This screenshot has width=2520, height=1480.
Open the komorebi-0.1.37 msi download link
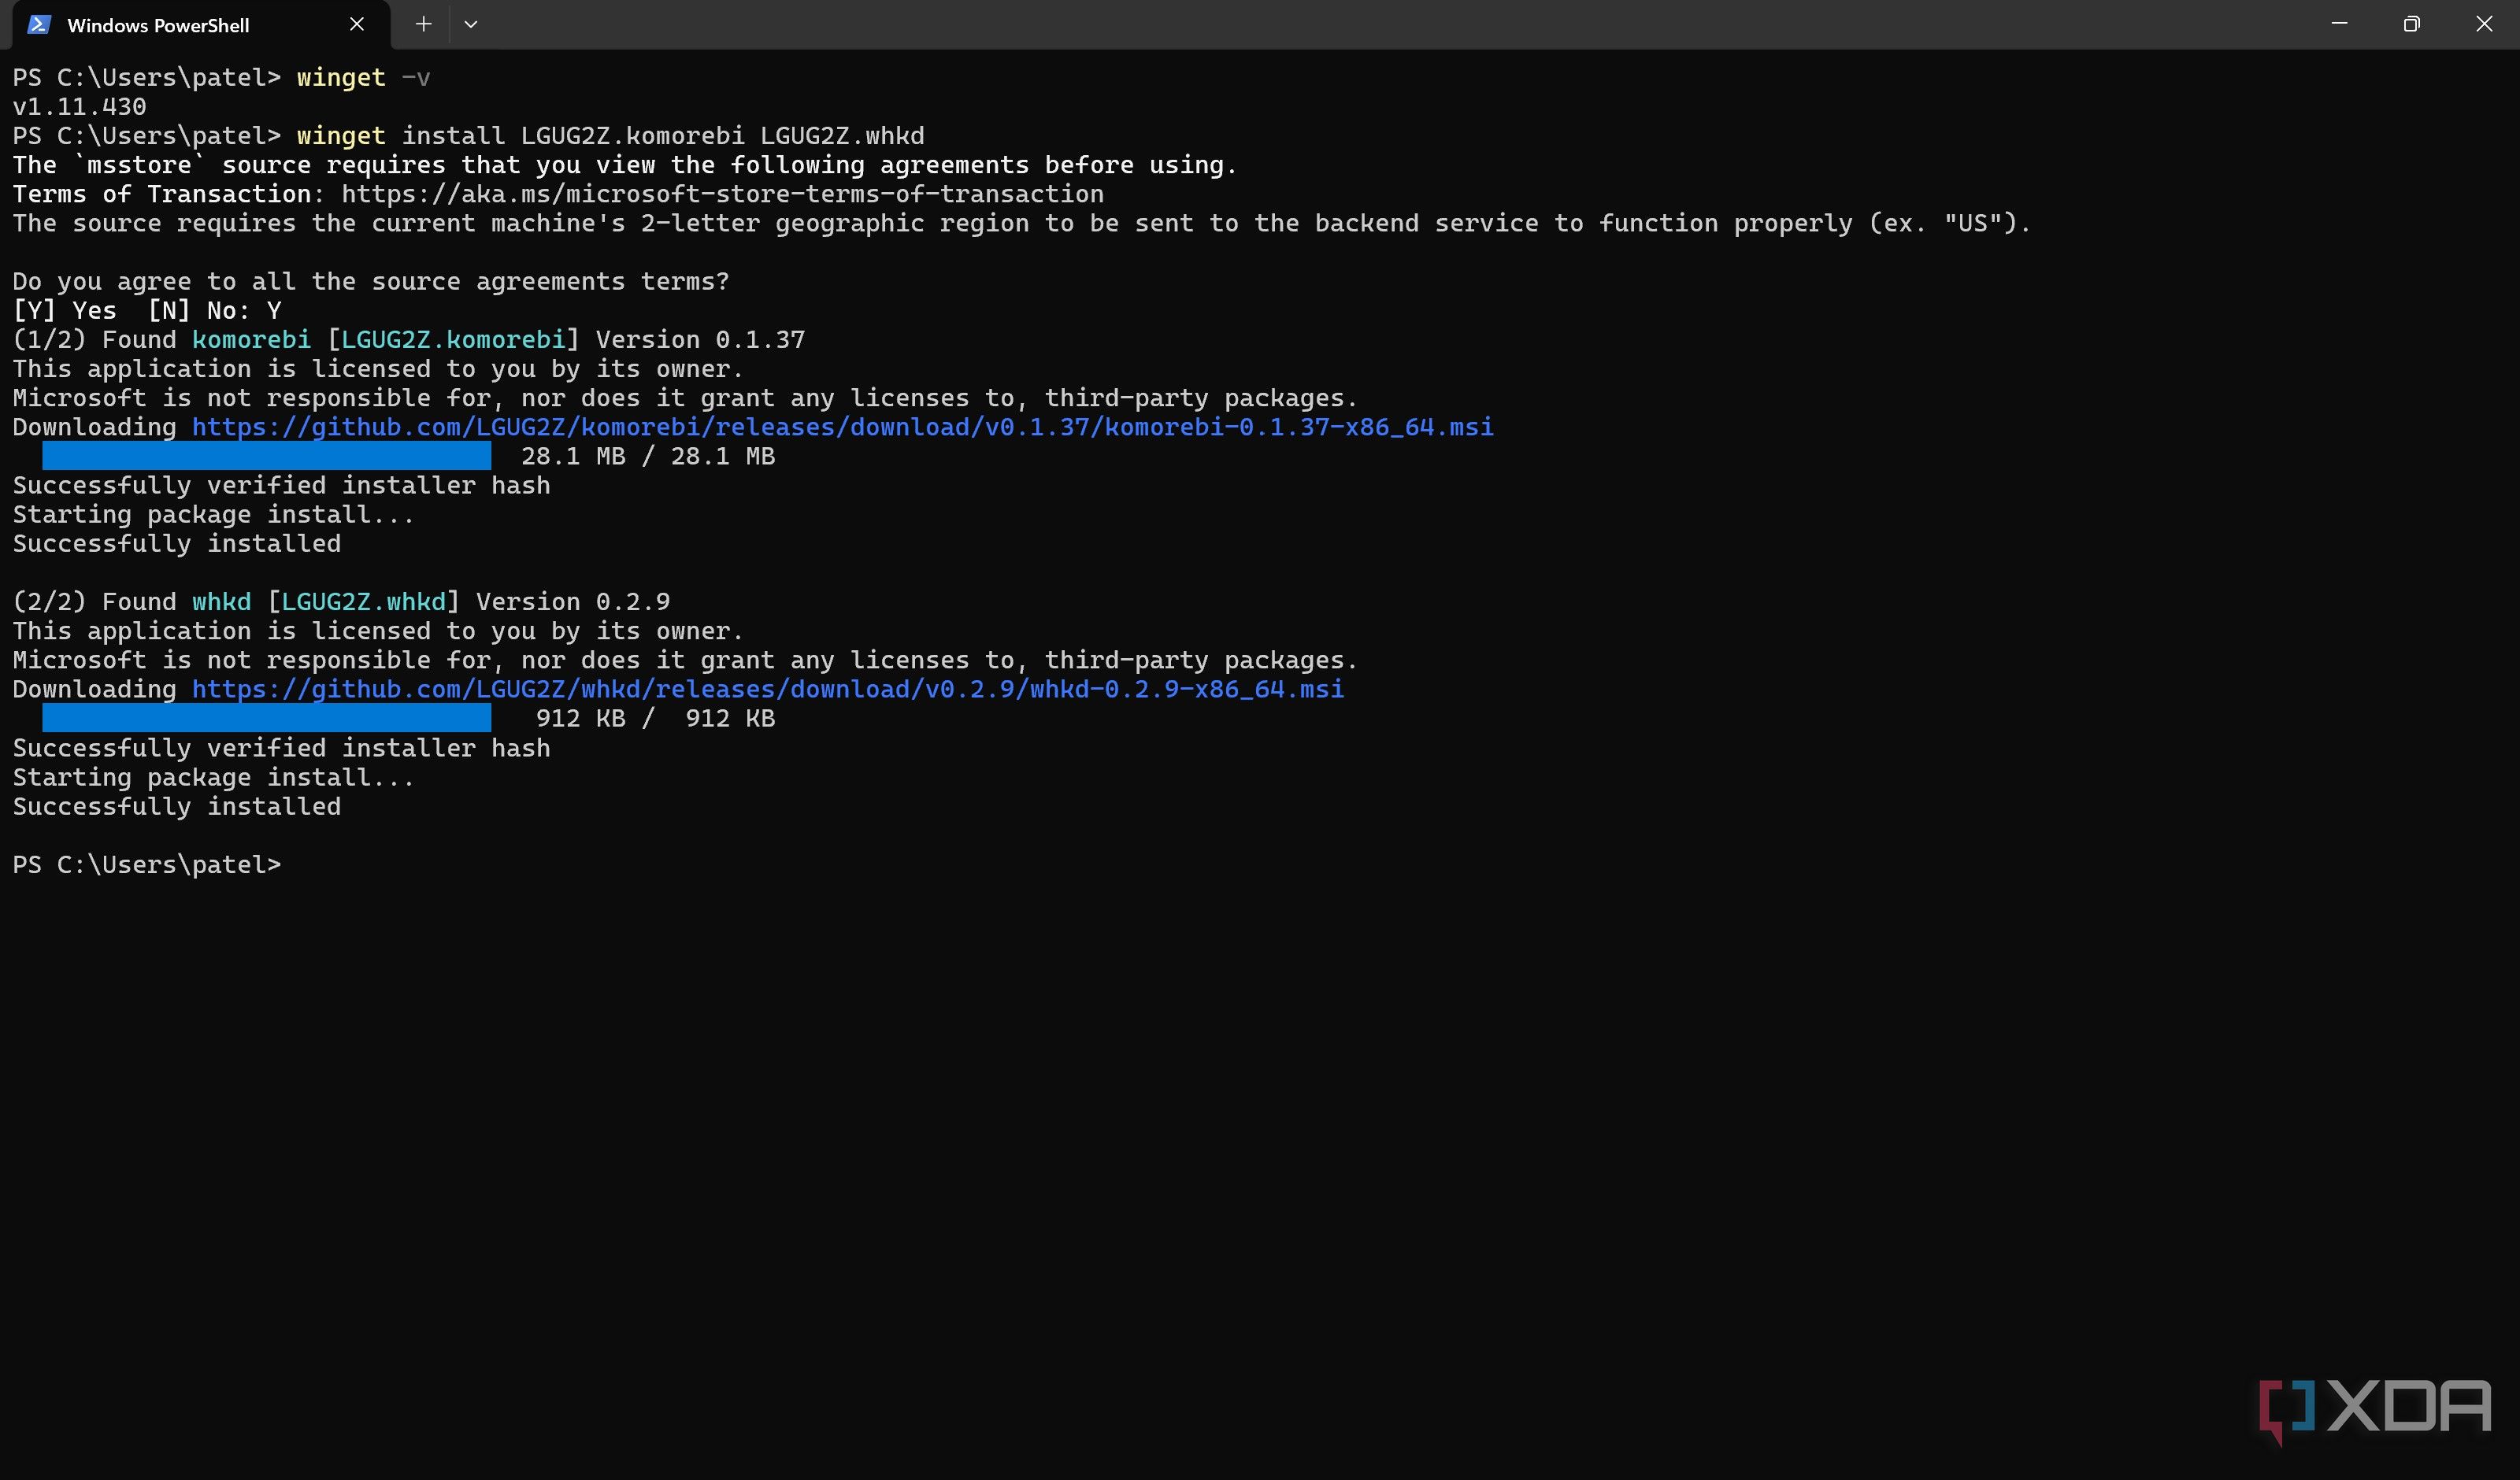(843, 427)
